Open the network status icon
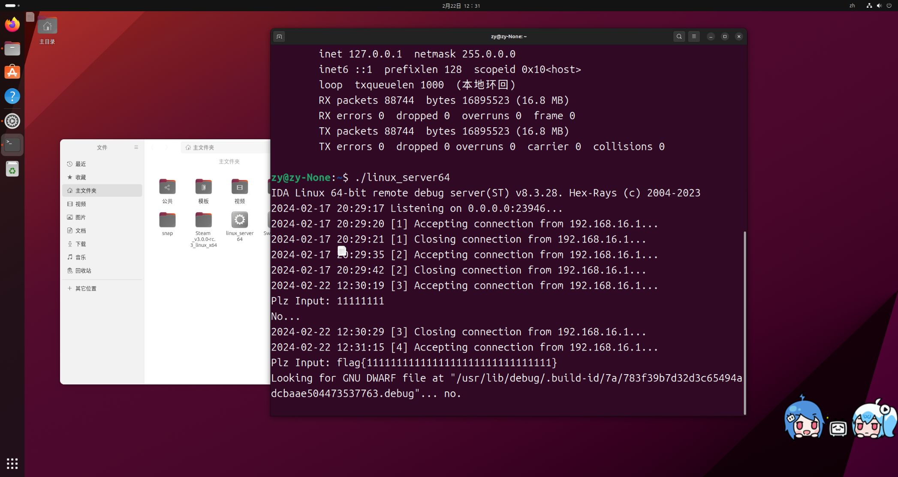The image size is (898, 477). (869, 6)
